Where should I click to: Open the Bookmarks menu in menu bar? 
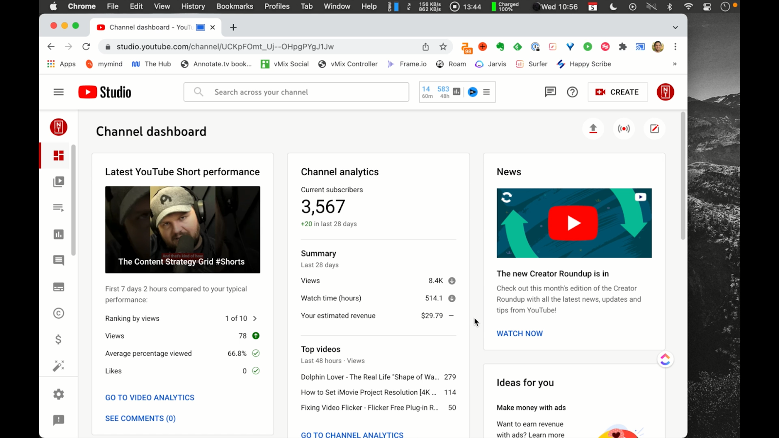(x=235, y=6)
